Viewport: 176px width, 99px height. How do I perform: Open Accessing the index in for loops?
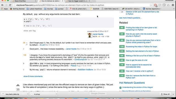coord(141,46)
